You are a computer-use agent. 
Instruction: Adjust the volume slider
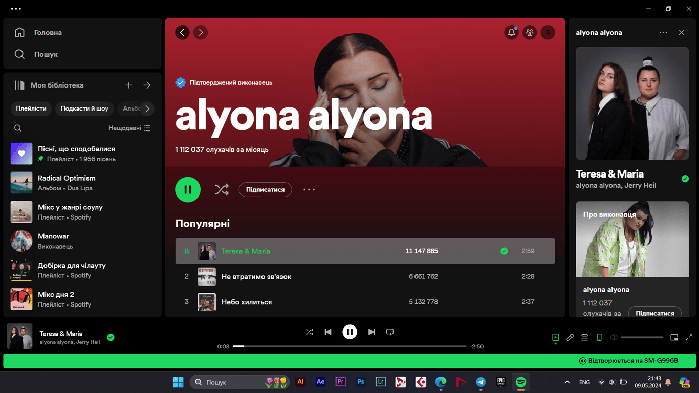(x=642, y=337)
